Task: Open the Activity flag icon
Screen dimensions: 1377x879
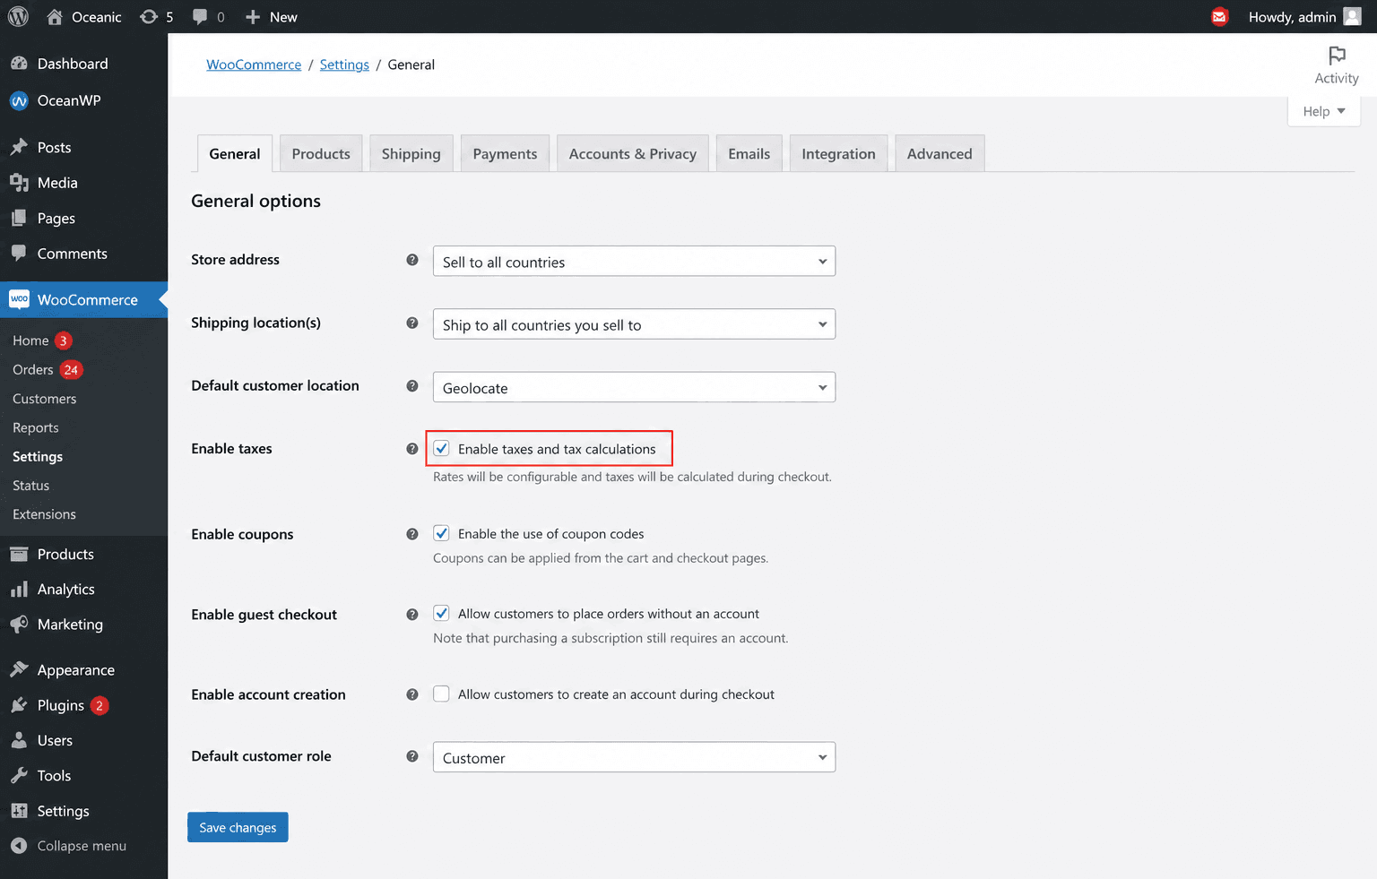Action: click(x=1337, y=56)
